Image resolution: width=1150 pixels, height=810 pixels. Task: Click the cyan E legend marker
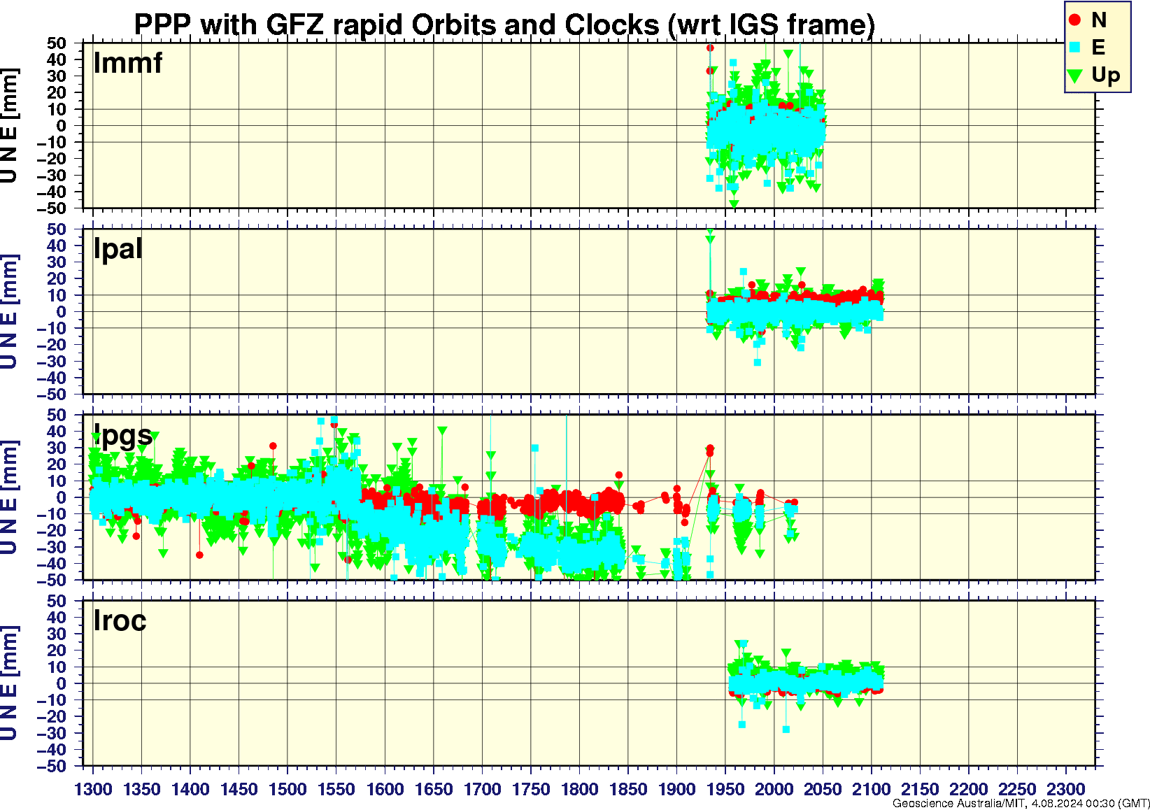click(x=1075, y=47)
